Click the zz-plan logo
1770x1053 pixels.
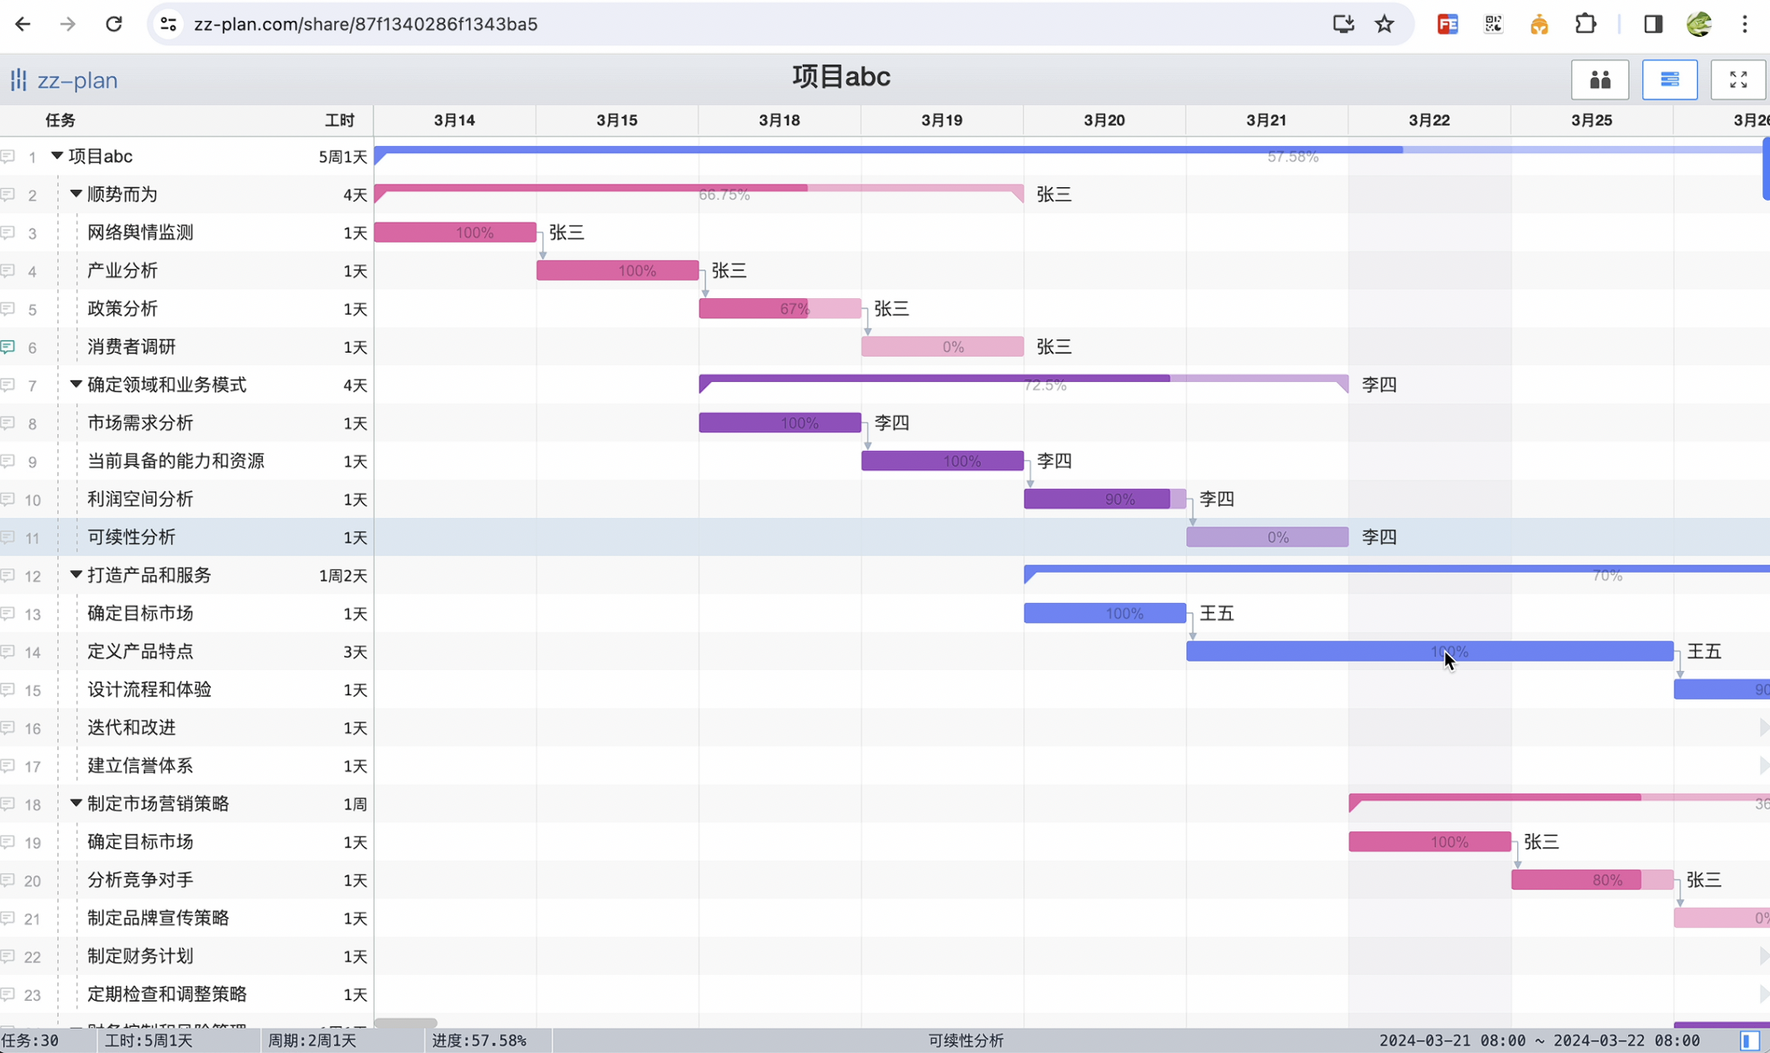[64, 81]
